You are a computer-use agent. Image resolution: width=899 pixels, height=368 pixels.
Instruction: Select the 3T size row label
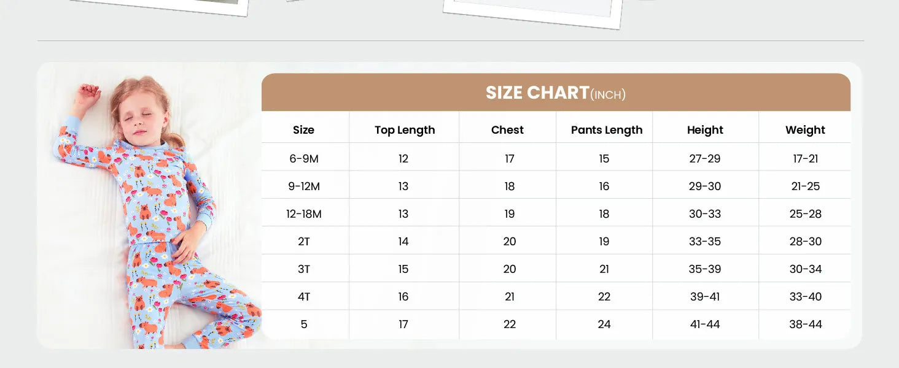[304, 269]
